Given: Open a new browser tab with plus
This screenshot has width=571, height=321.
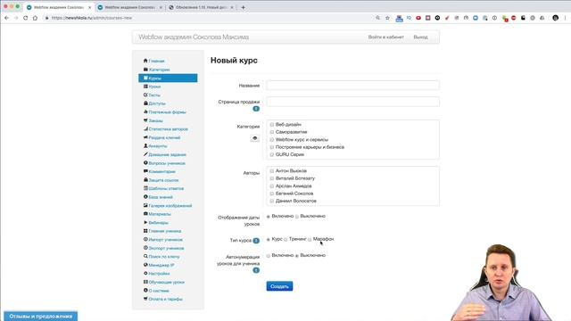Looking at the screenshot, I should tap(243, 7).
